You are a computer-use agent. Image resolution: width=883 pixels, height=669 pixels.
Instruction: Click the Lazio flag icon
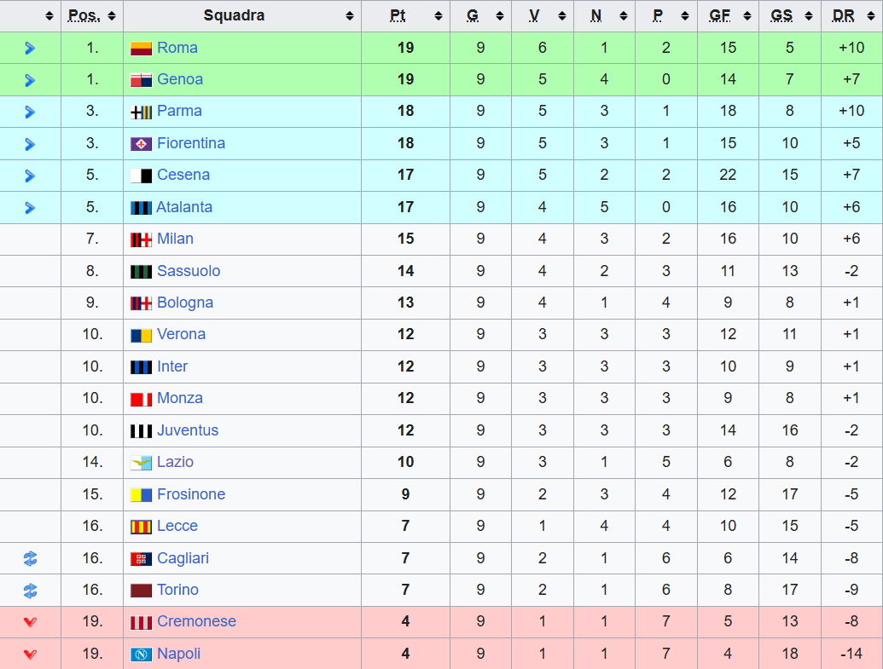point(141,463)
